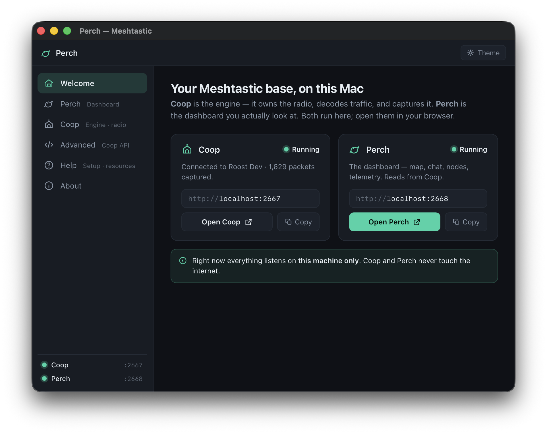This screenshot has height=434, width=547.
Task: Click info icon in the machine-only notice
Action: [183, 261]
